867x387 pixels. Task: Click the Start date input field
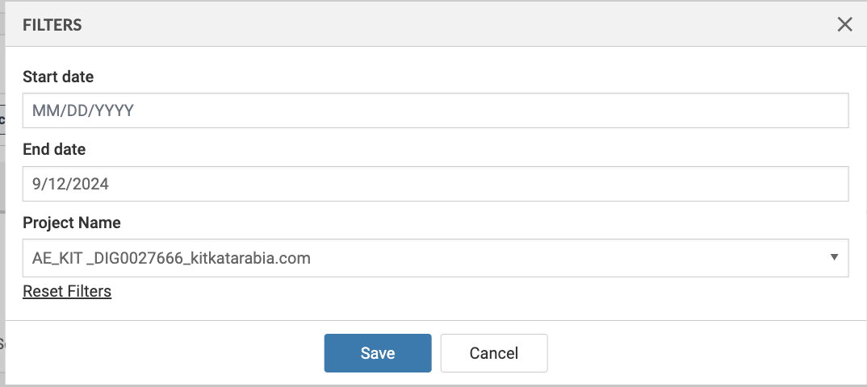pos(435,110)
